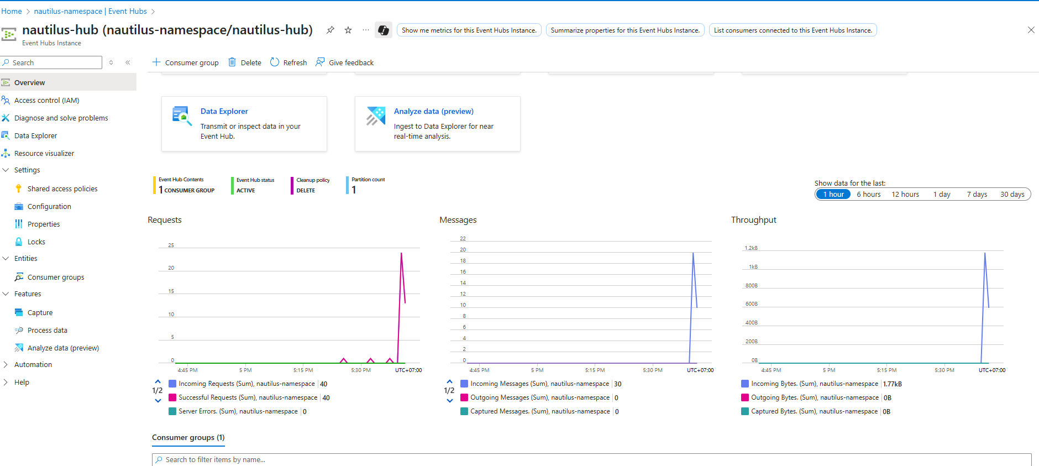Click Successful Requests pink legend swatch
Viewport: 1039px width, 466px height.
[172, 397]
